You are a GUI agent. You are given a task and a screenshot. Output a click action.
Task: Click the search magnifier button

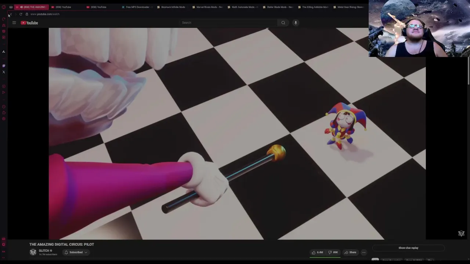tap(283, 23)
